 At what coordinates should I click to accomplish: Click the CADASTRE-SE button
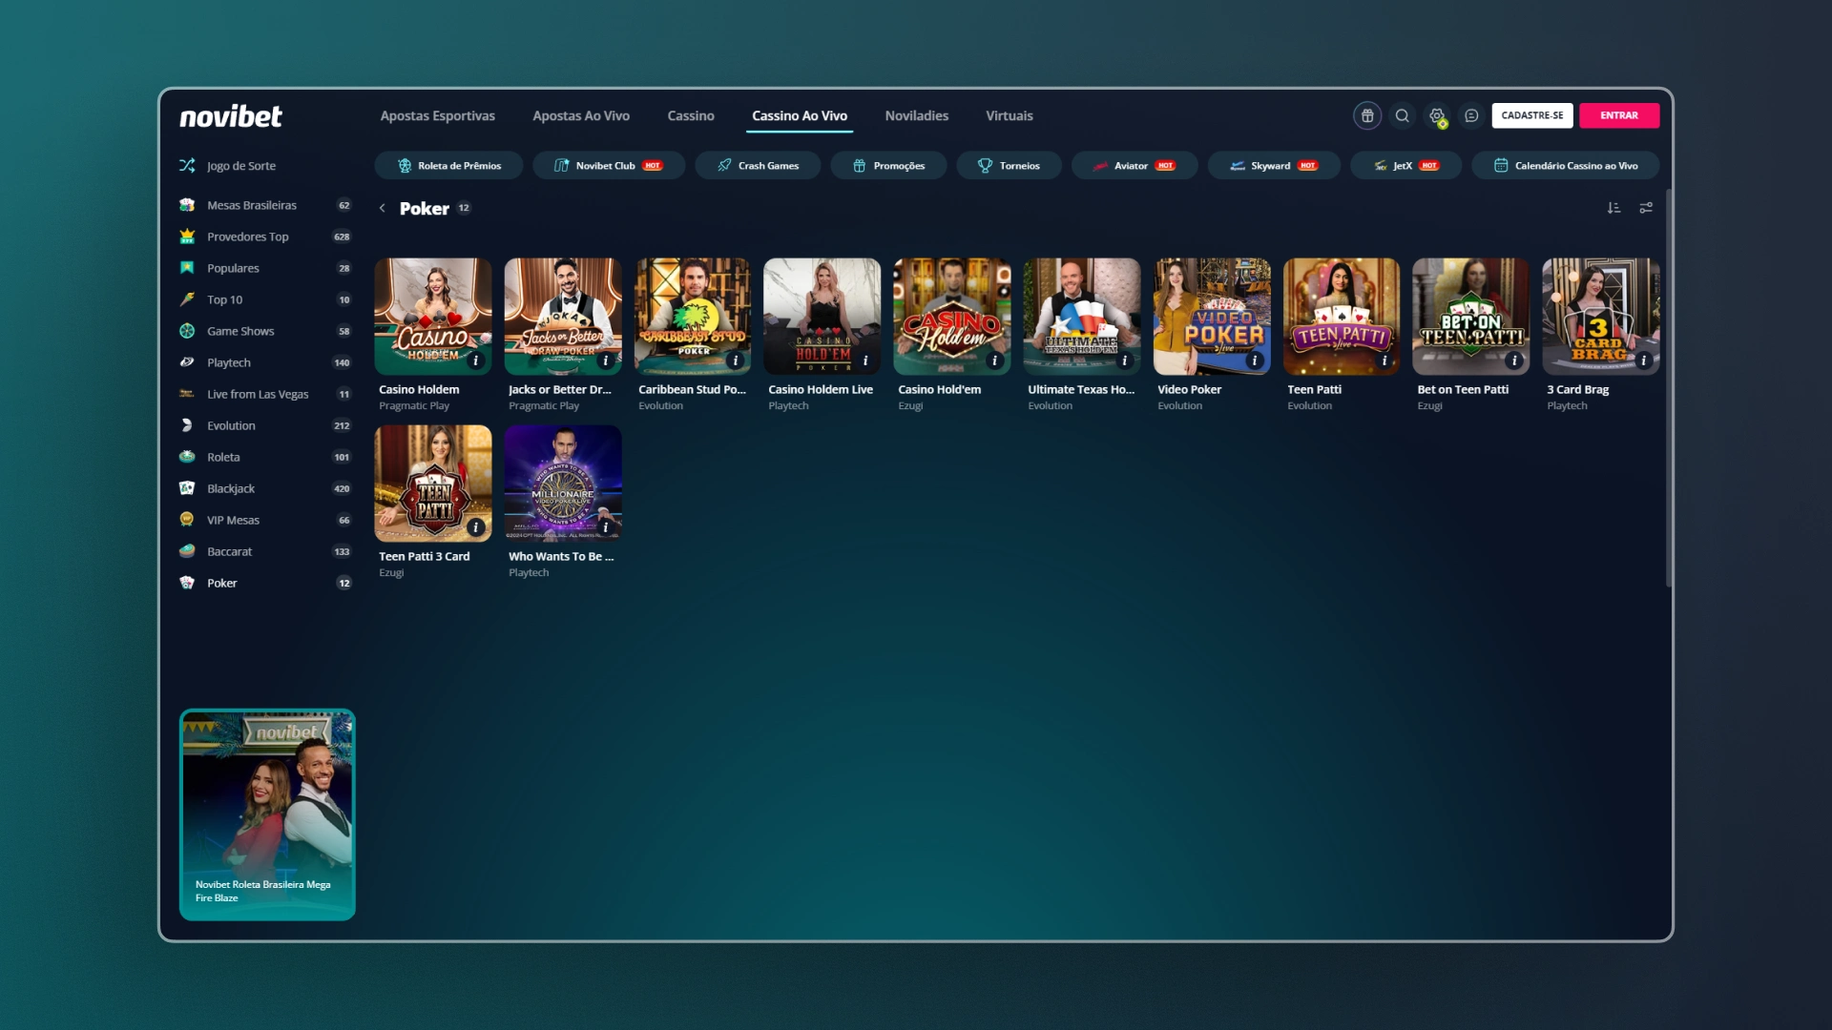tap(1532, 115)
